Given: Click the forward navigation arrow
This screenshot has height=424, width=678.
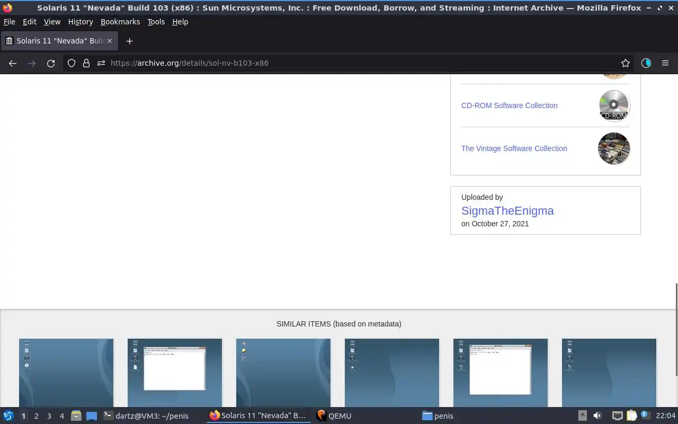Looking at the screenshot, I should (x=32, y=63).
